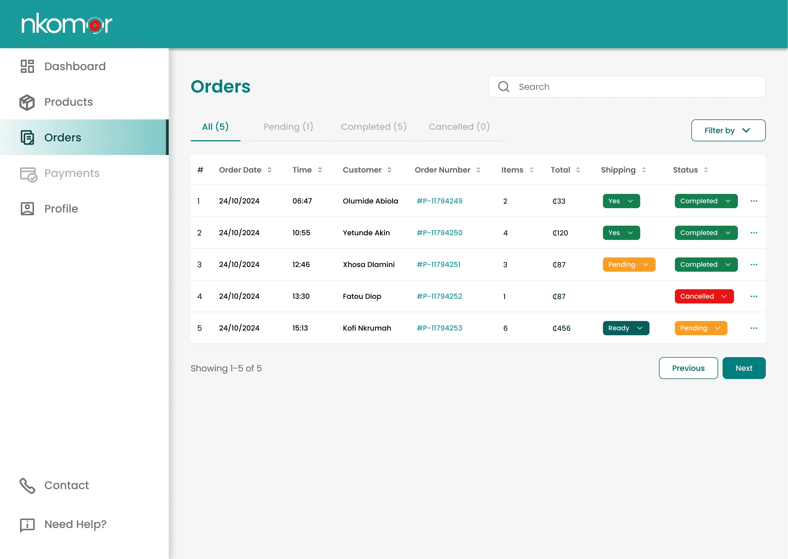Sort by Customer column arrows

click(389, 170)
